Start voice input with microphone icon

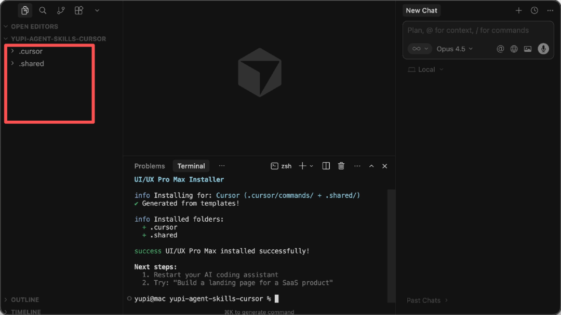[543, 49]
